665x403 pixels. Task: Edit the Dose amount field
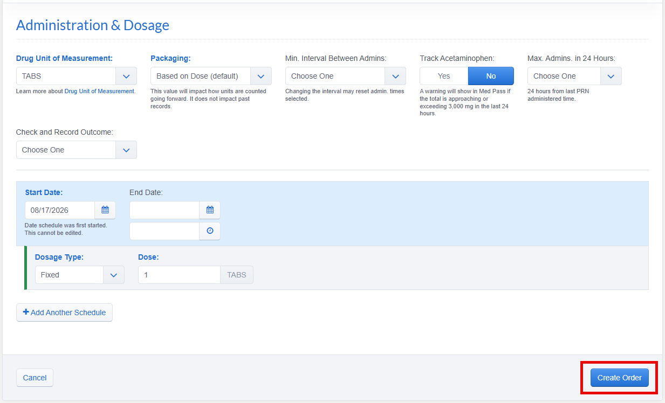tap(179, 275)
